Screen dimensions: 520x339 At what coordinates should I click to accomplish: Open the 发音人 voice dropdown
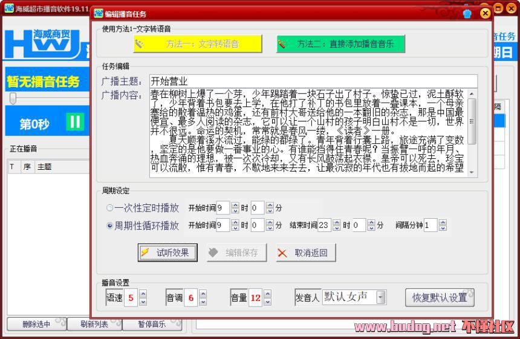tap(380, 297)
